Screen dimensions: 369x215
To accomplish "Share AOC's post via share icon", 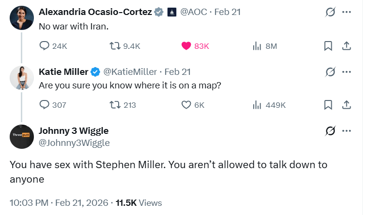I will tap(346, 46).
